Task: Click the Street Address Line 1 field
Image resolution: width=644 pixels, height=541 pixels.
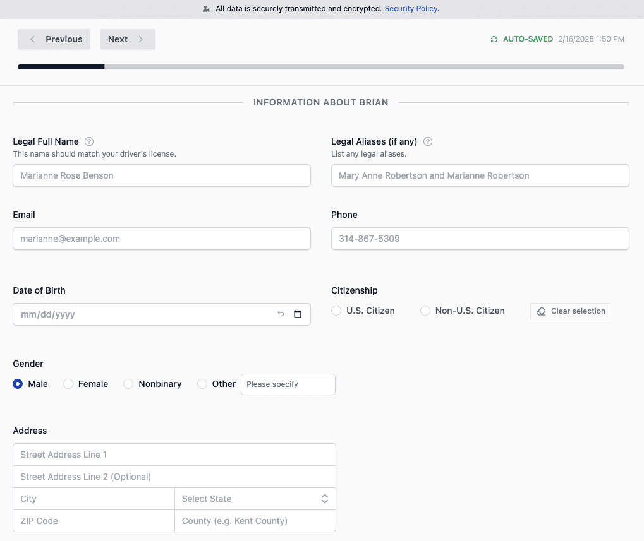Action: pyautogui.click(x=174, y=455)
